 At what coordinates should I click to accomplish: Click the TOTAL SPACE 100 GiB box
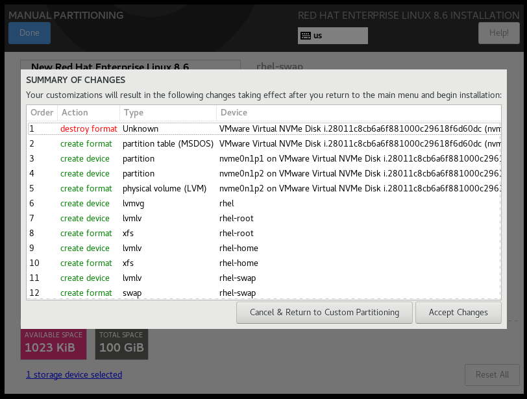tap(121, 344)
